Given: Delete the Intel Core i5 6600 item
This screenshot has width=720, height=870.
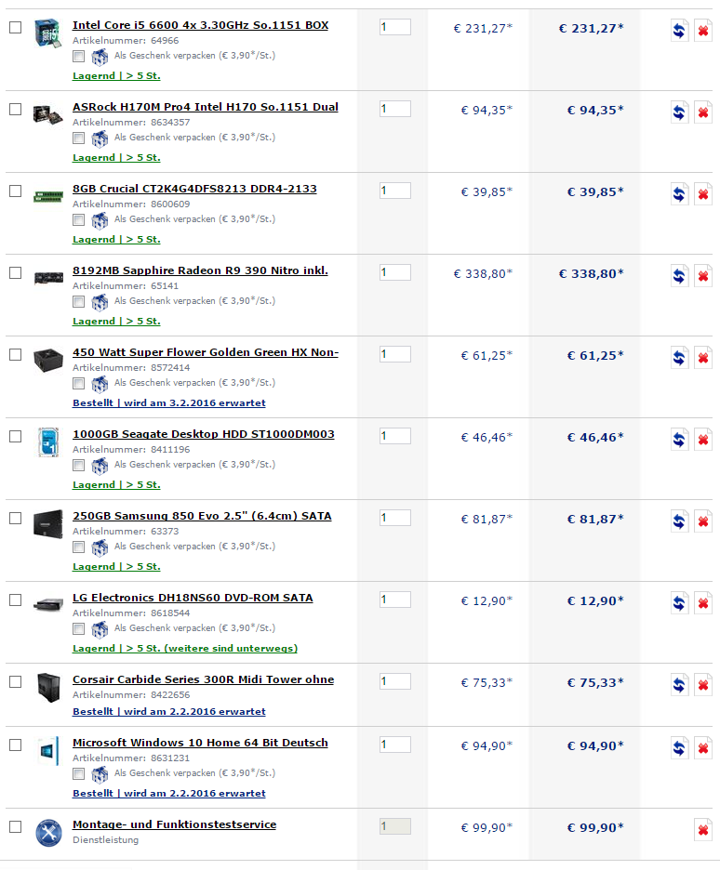Looking at the screenshot, I should pyautogui.click(x=703, y=31).
